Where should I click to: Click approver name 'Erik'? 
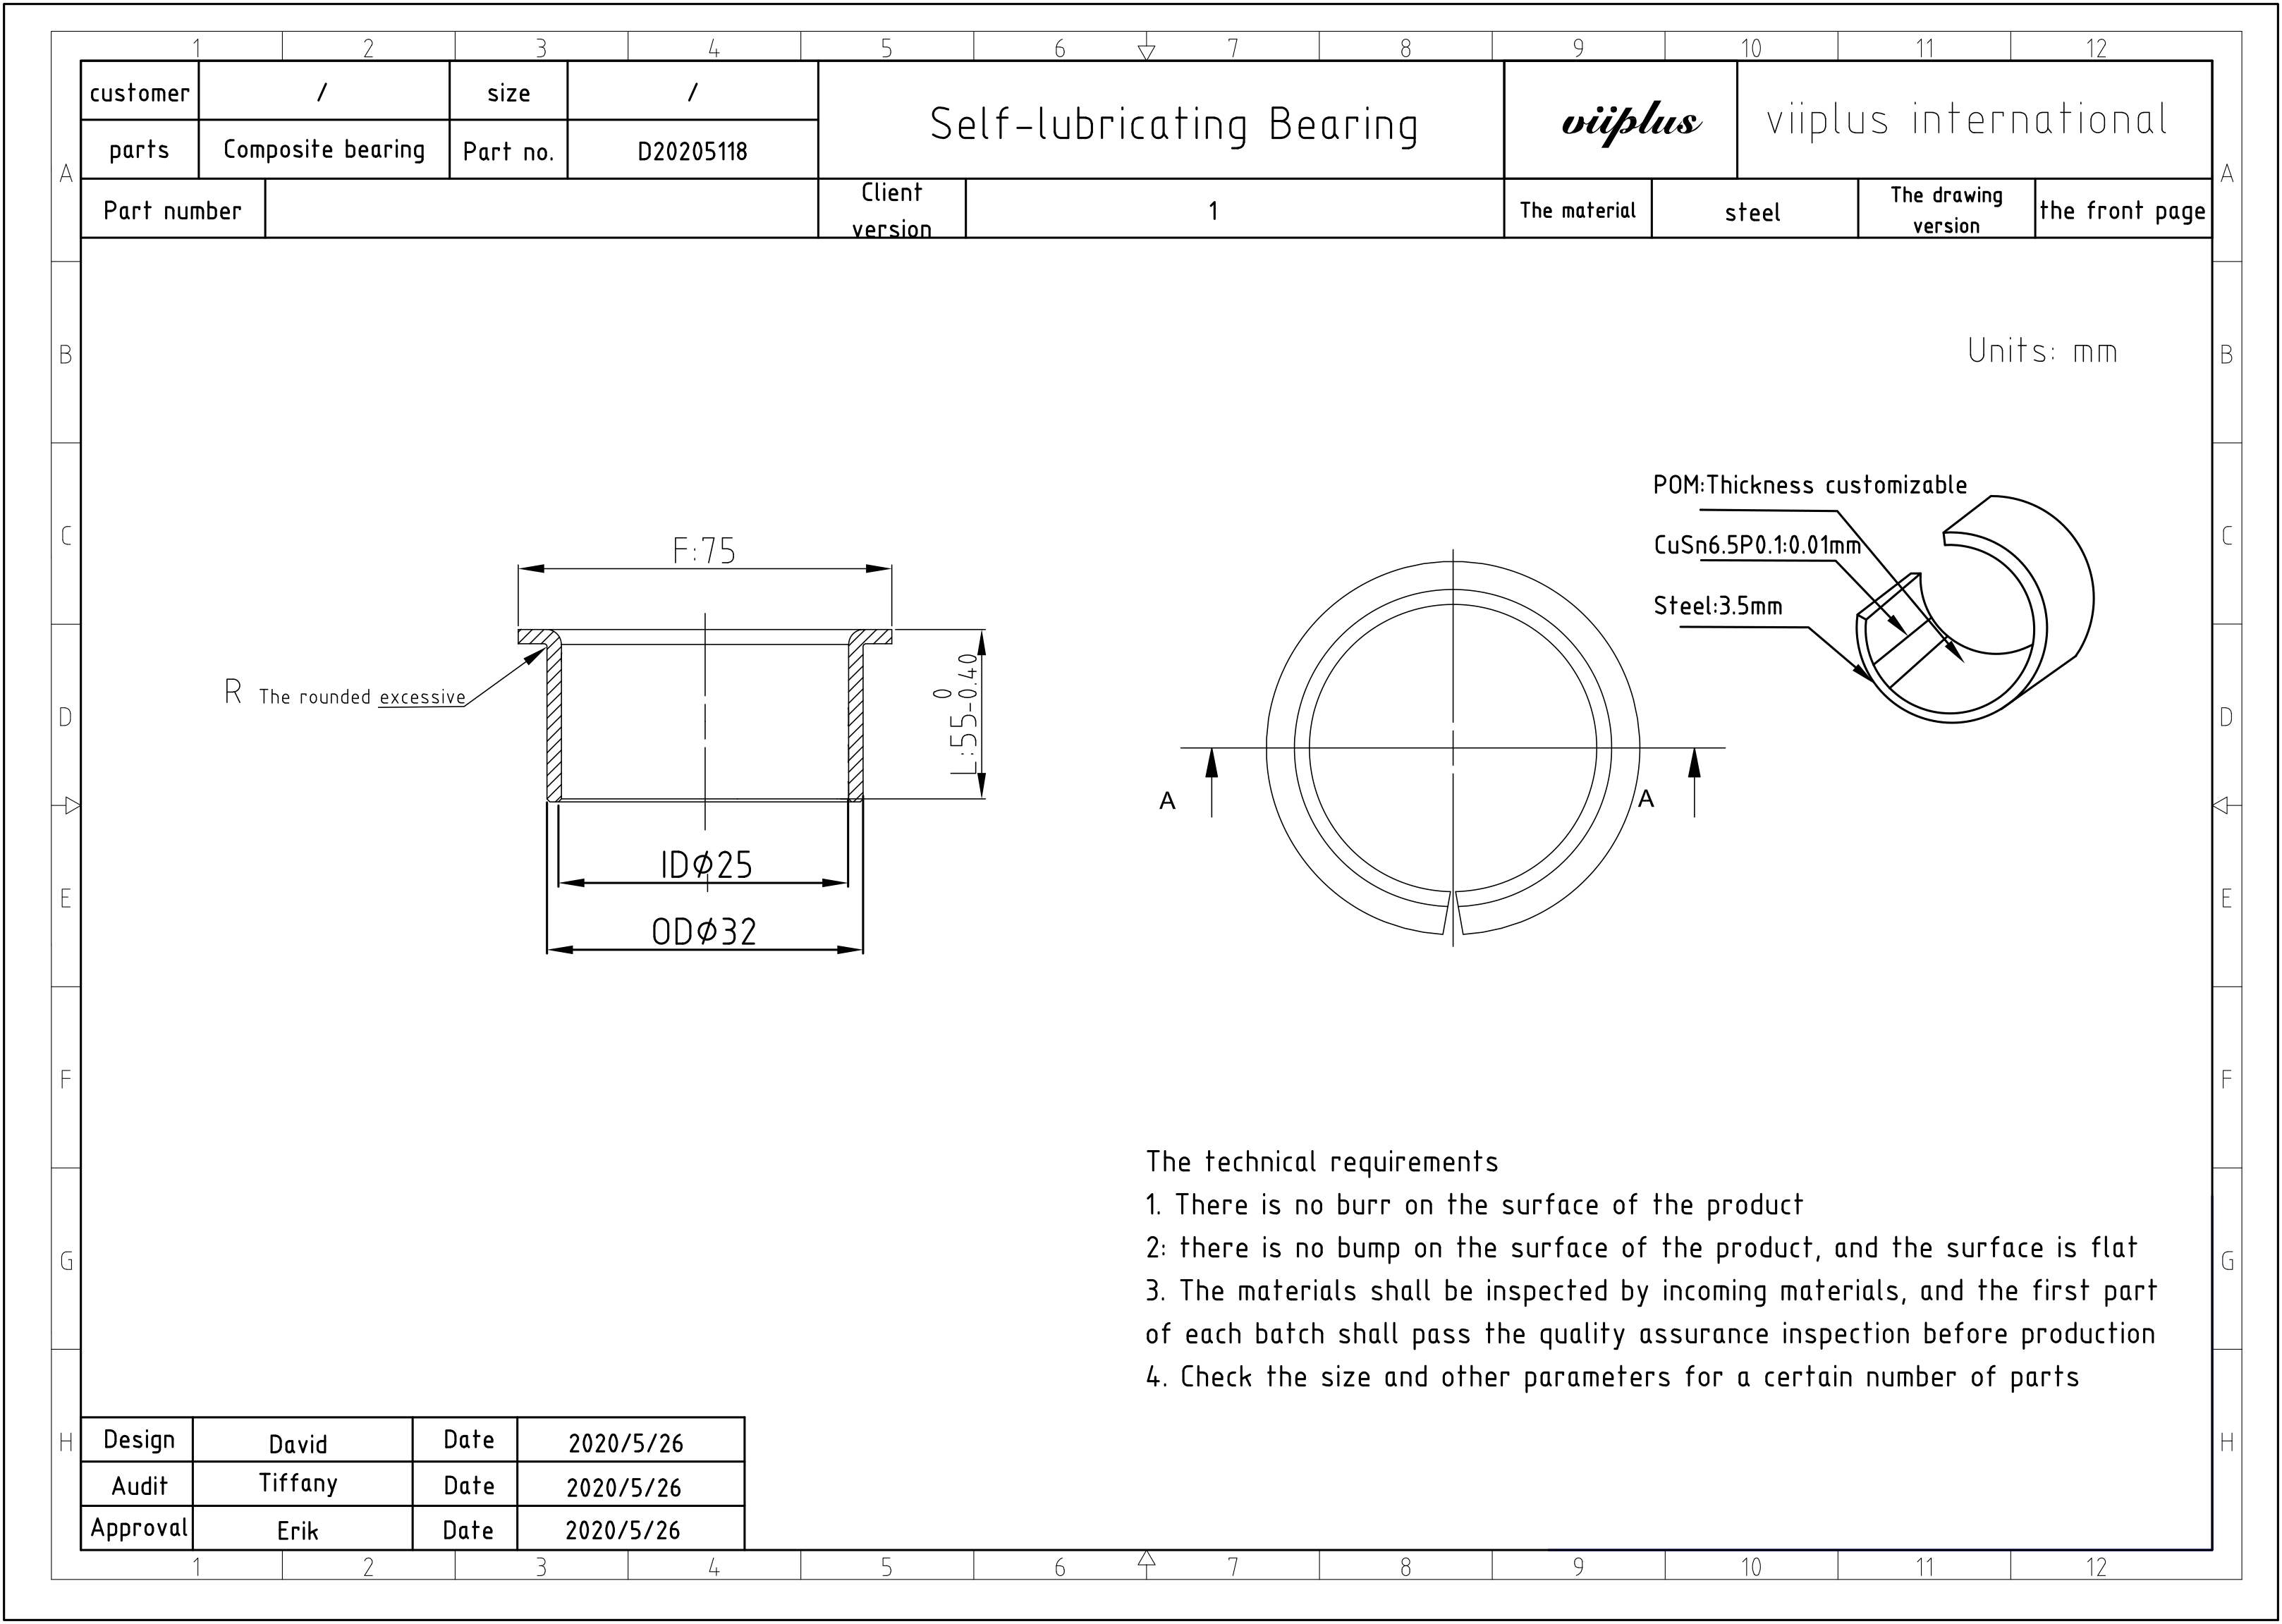point(297,1530)
